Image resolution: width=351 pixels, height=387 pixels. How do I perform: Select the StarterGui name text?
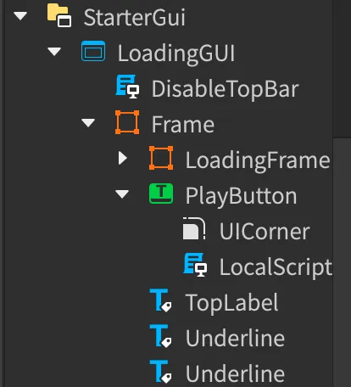click(x=135, y=18)
